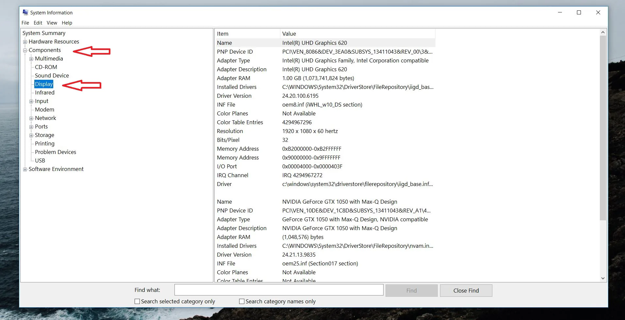The height and width of the screenshot is (320, 625).
Task: Expand the Multimedia category
Action: point(31,59)
